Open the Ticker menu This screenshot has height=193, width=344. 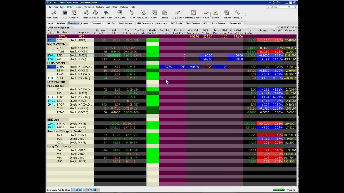point(63,7)
